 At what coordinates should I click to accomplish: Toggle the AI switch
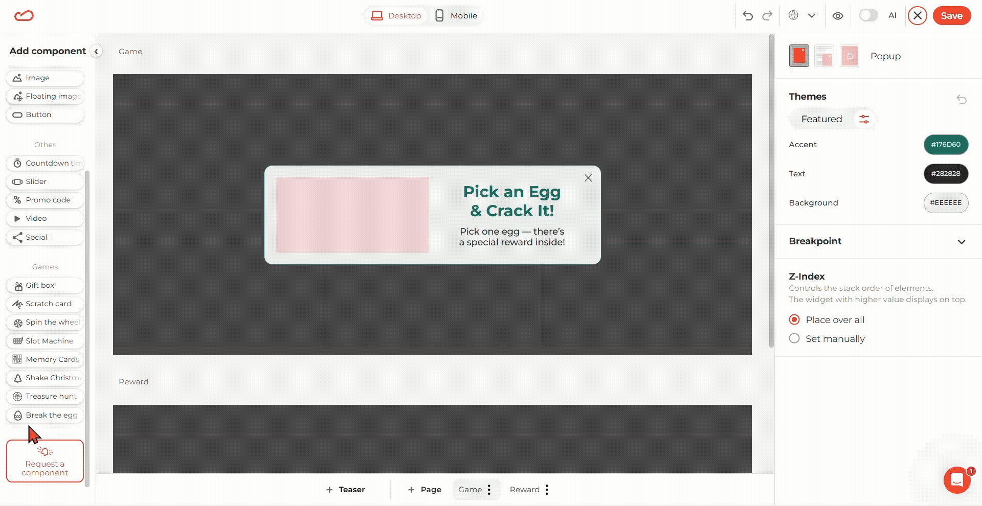tap(868, 15)
